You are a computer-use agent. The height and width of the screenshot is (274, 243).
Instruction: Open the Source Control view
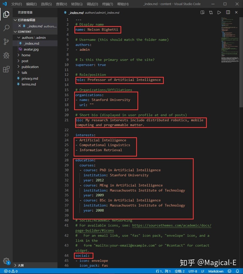click(6, 42)
